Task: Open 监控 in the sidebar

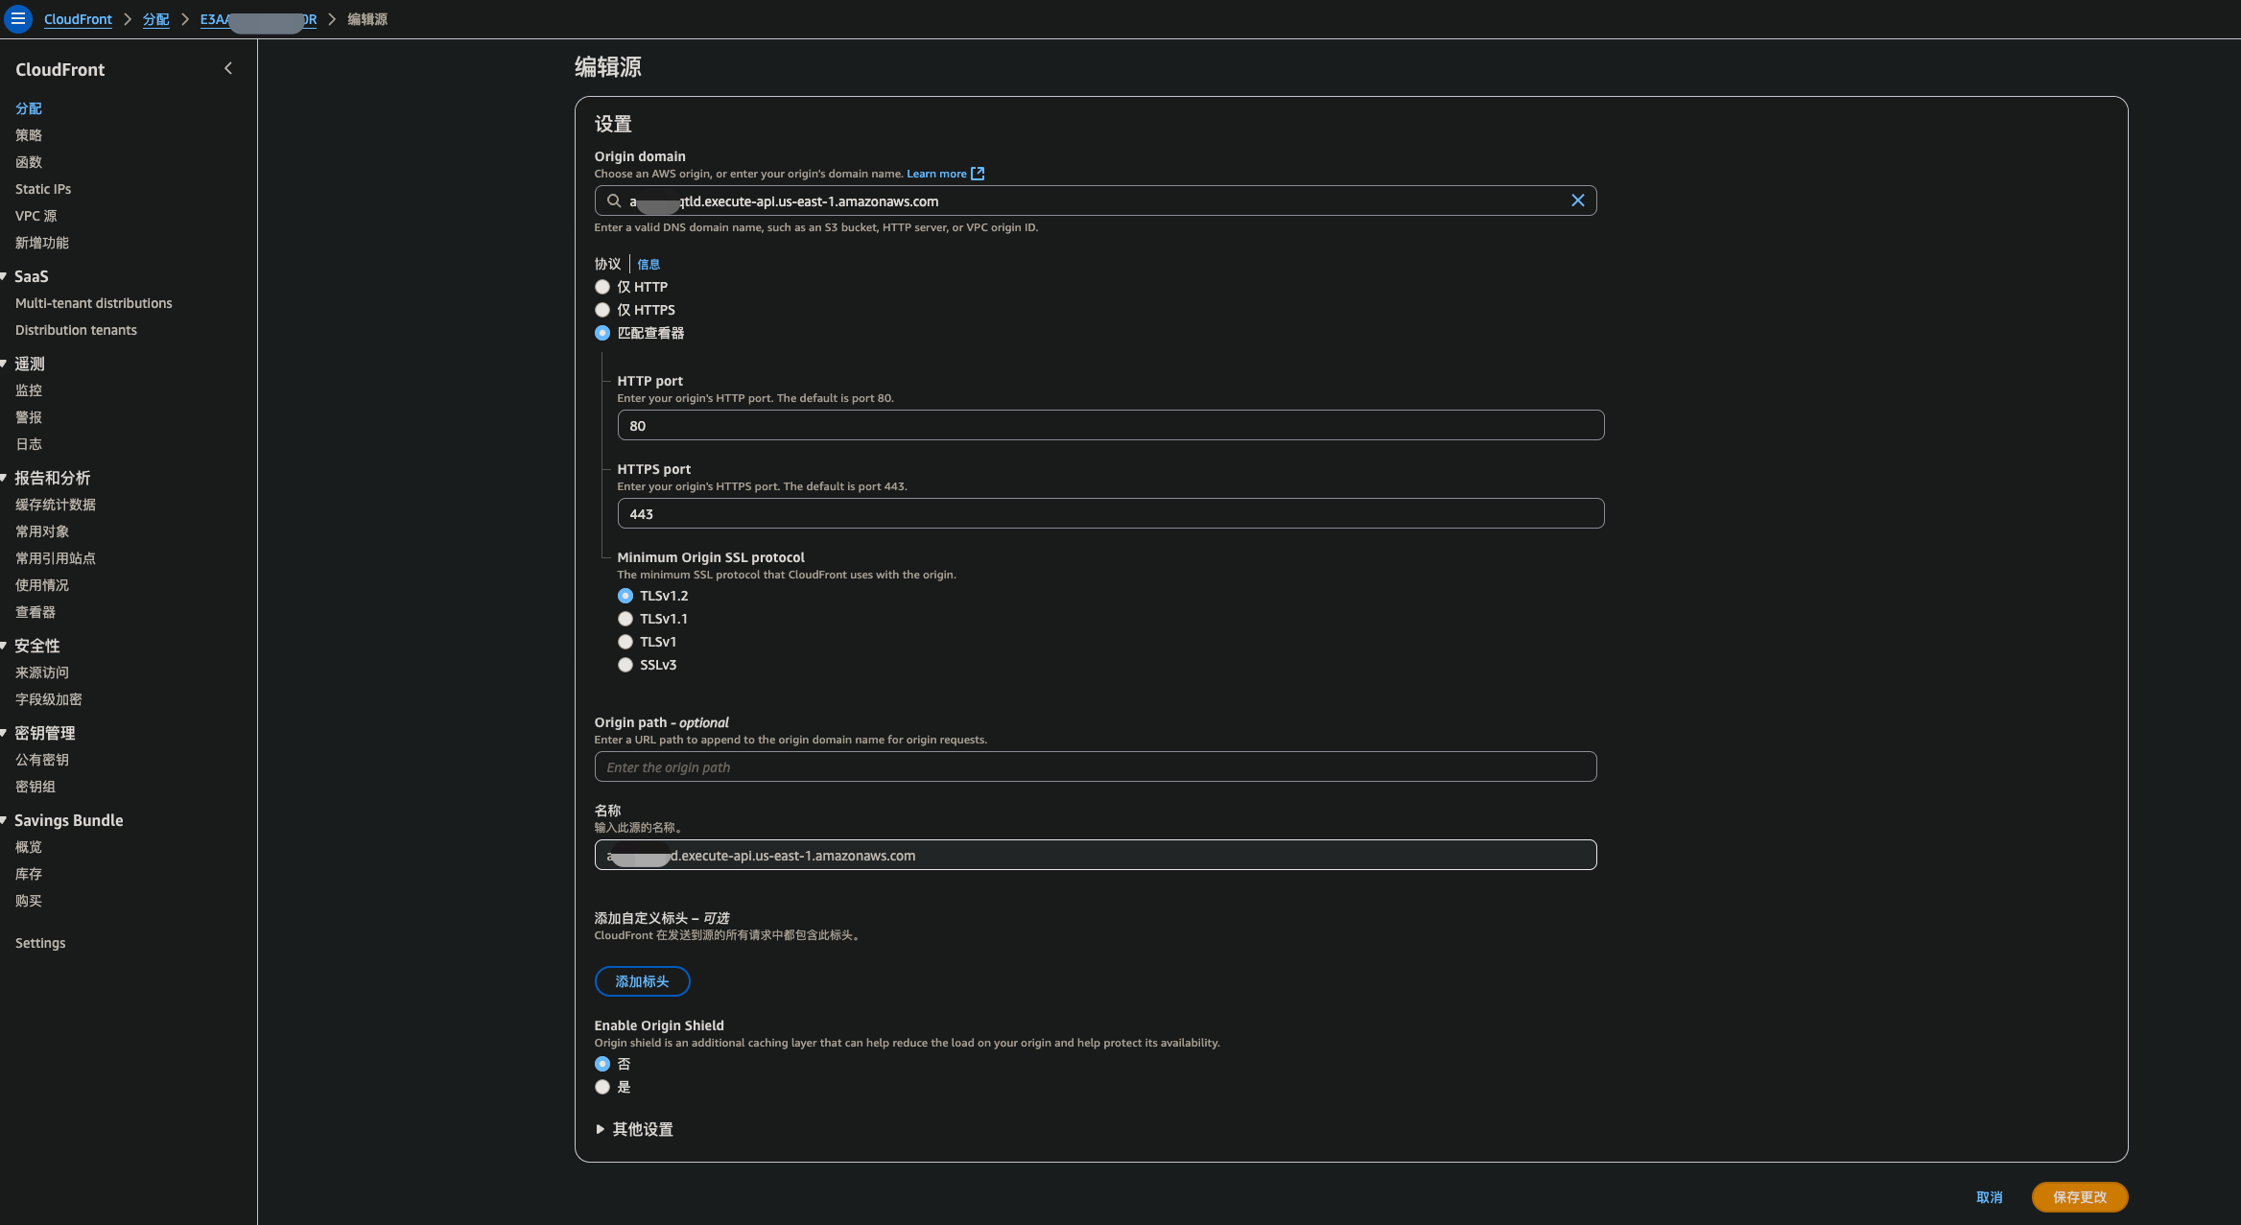Action: [x=29, y=390]
